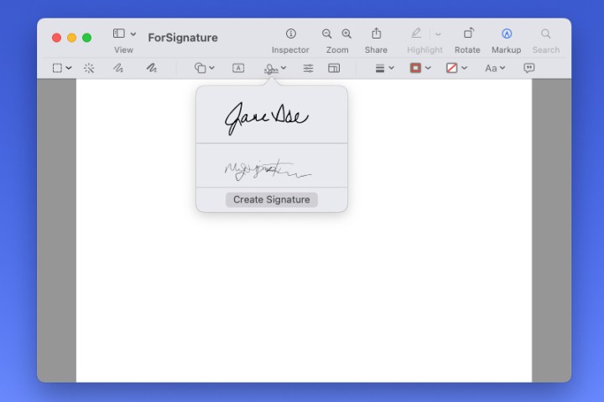Choose the Jane Doe signature

tap(267, 118)
